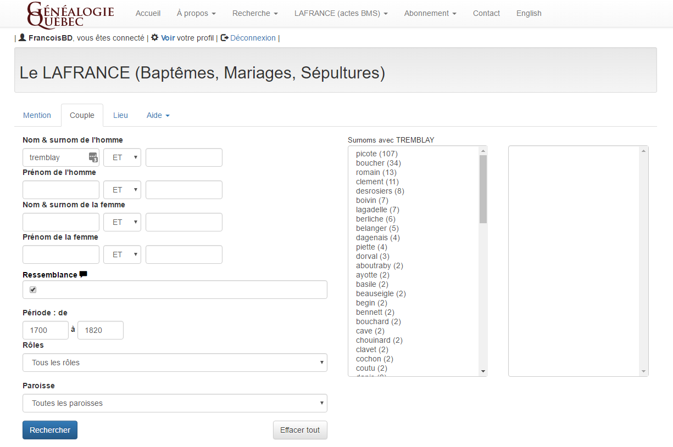The height and width of the screenshot is (447, 673).
Task: Select clement (11) in the surnames list
Action: pos(377,182)
